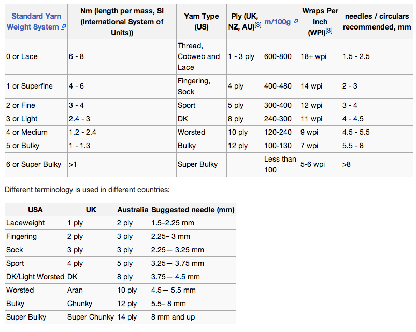Click the Yarn Type (US) column header
The width and height of the screenshot is (416, 332).
tap(202, 22)
